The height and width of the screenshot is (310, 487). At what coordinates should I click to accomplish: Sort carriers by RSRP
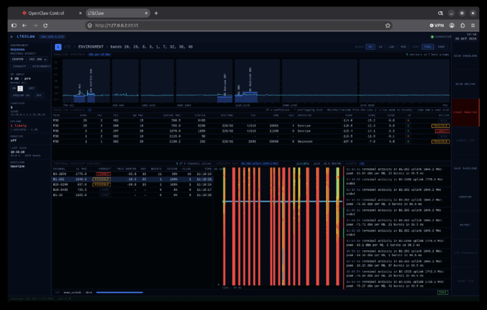click(441, 47)
